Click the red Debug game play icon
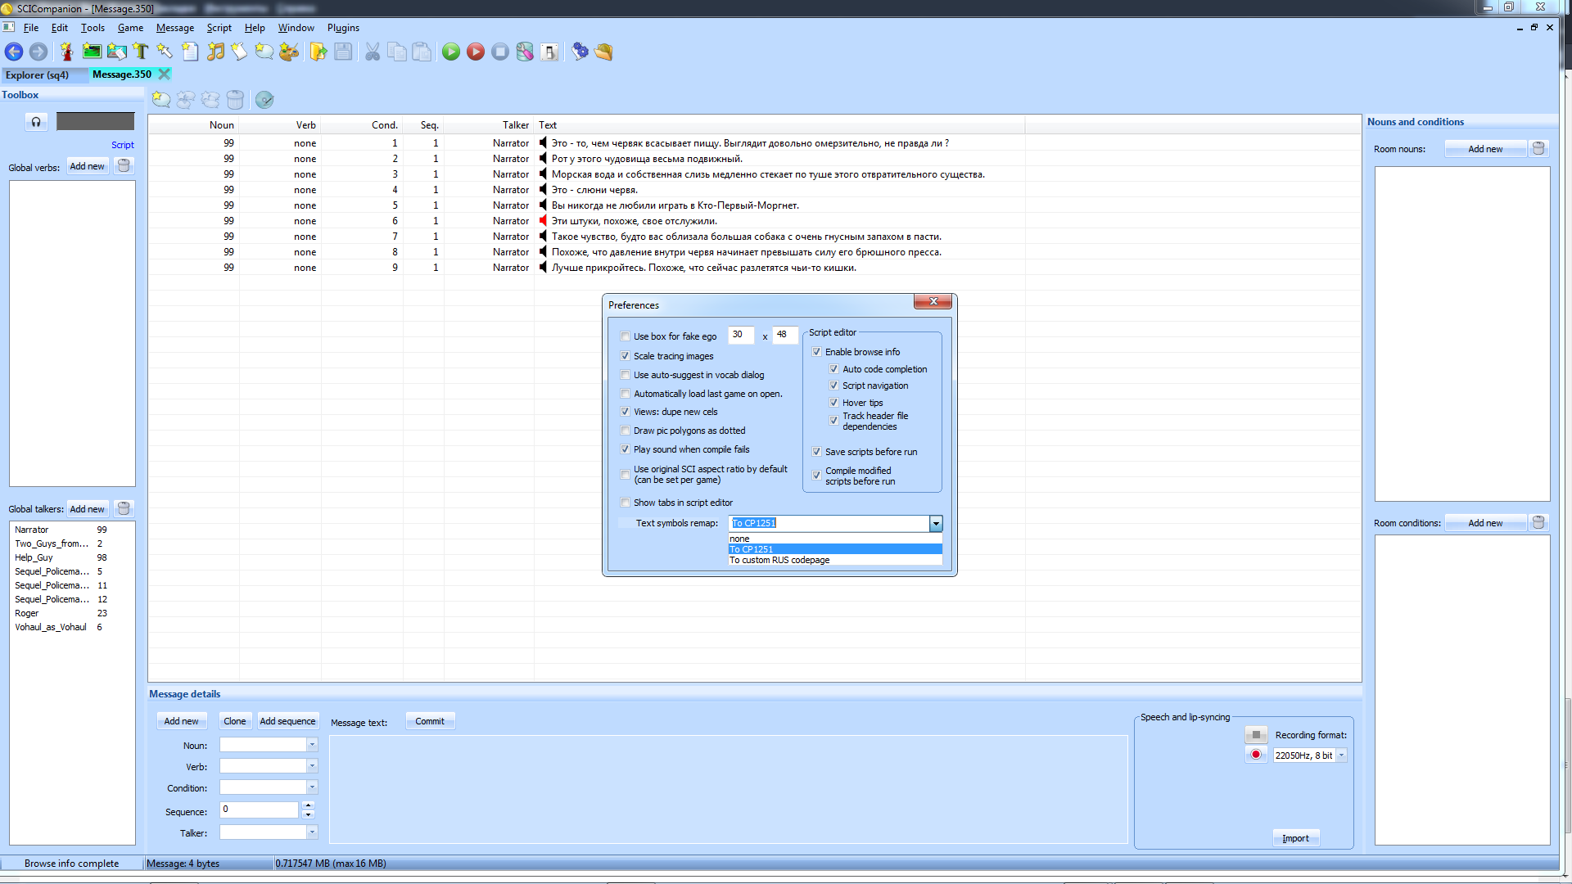Image resolution: width=1572 pixels, height=884 pixels. tap(476, 52)
